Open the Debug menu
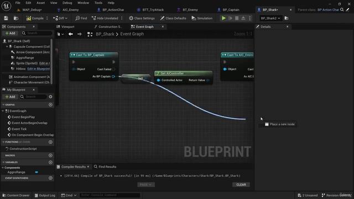This screenshot has width=354, height=199. click(x=67, y=3)
